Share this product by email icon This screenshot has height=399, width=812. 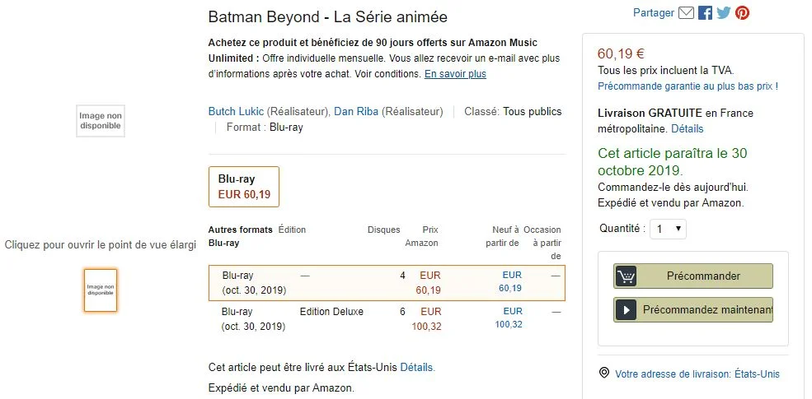click(686, 13)
